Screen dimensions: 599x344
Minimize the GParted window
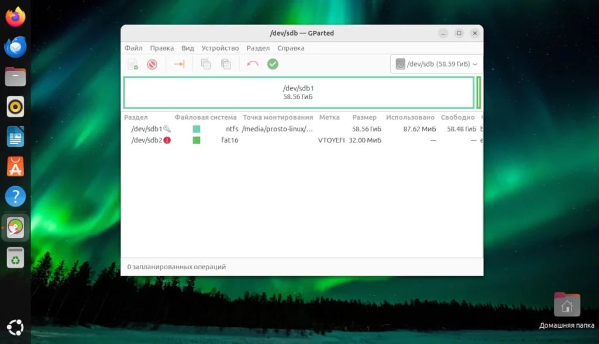tap(443, 33)
